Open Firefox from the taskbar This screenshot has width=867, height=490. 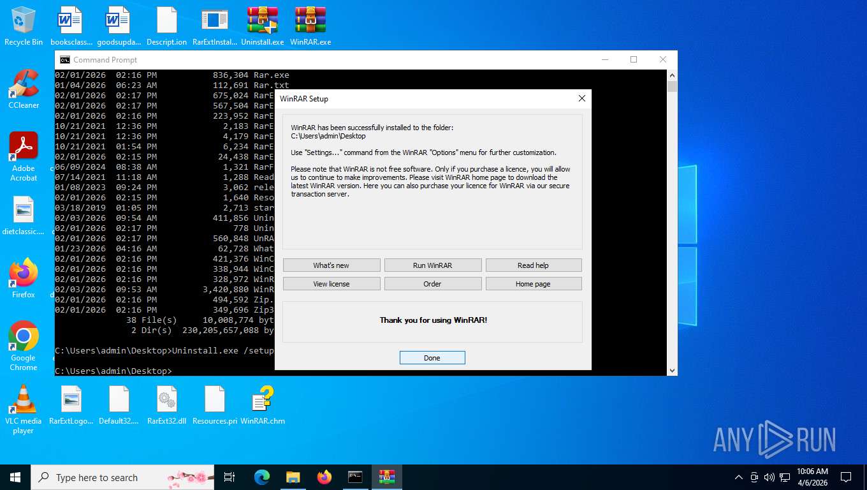(324, 477)
